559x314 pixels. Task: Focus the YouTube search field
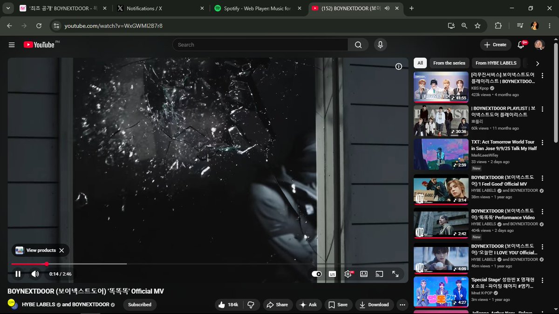click(260, 45)
